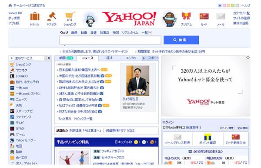Click the 一覧 button in services header
The image size is (261, 168).
(x=47, y=58)
